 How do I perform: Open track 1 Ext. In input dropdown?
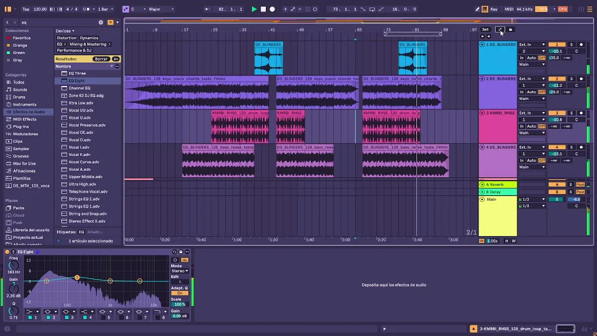pyautogui.click(x=532, y=44)
